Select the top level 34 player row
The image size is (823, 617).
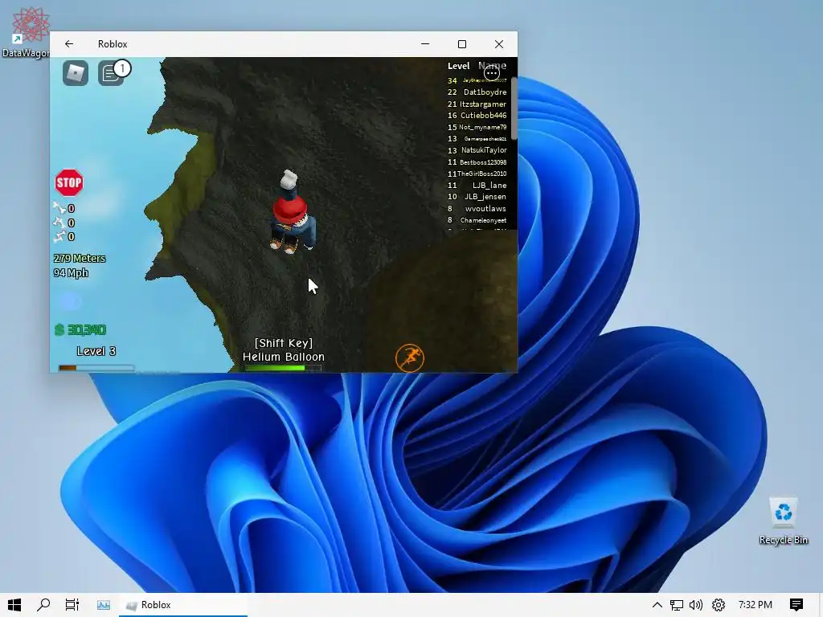[477, 80]
